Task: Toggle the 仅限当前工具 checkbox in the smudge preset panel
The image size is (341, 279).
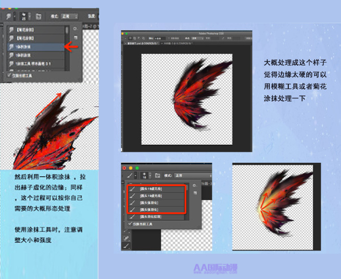Action: coord(10,74)
